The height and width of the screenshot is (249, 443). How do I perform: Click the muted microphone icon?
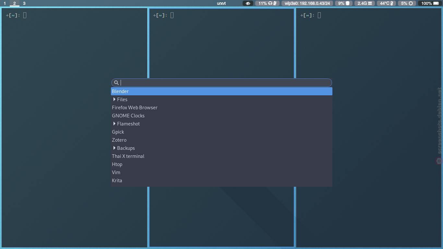pos(275,3)
